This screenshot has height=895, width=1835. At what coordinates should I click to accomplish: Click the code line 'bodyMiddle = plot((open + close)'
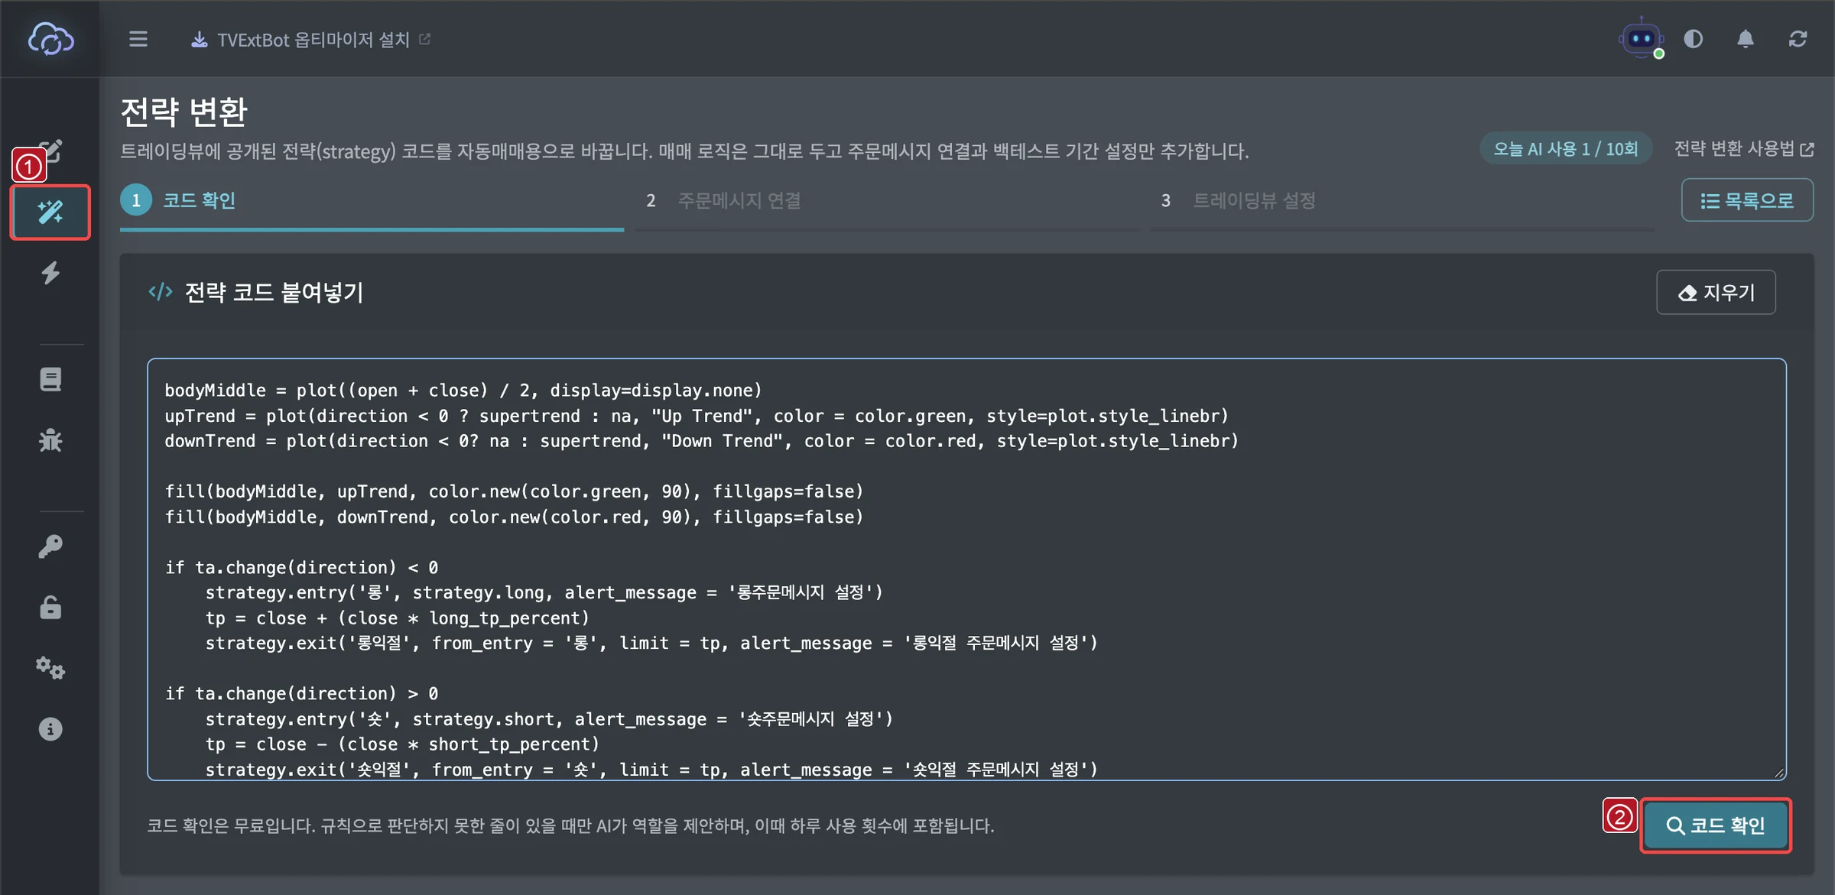tap(326, 391)
